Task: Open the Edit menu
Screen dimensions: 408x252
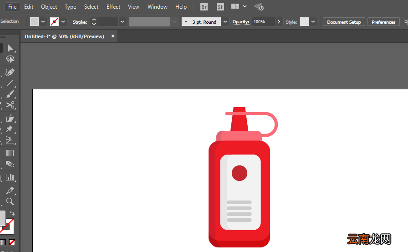Action: [29, 7]
